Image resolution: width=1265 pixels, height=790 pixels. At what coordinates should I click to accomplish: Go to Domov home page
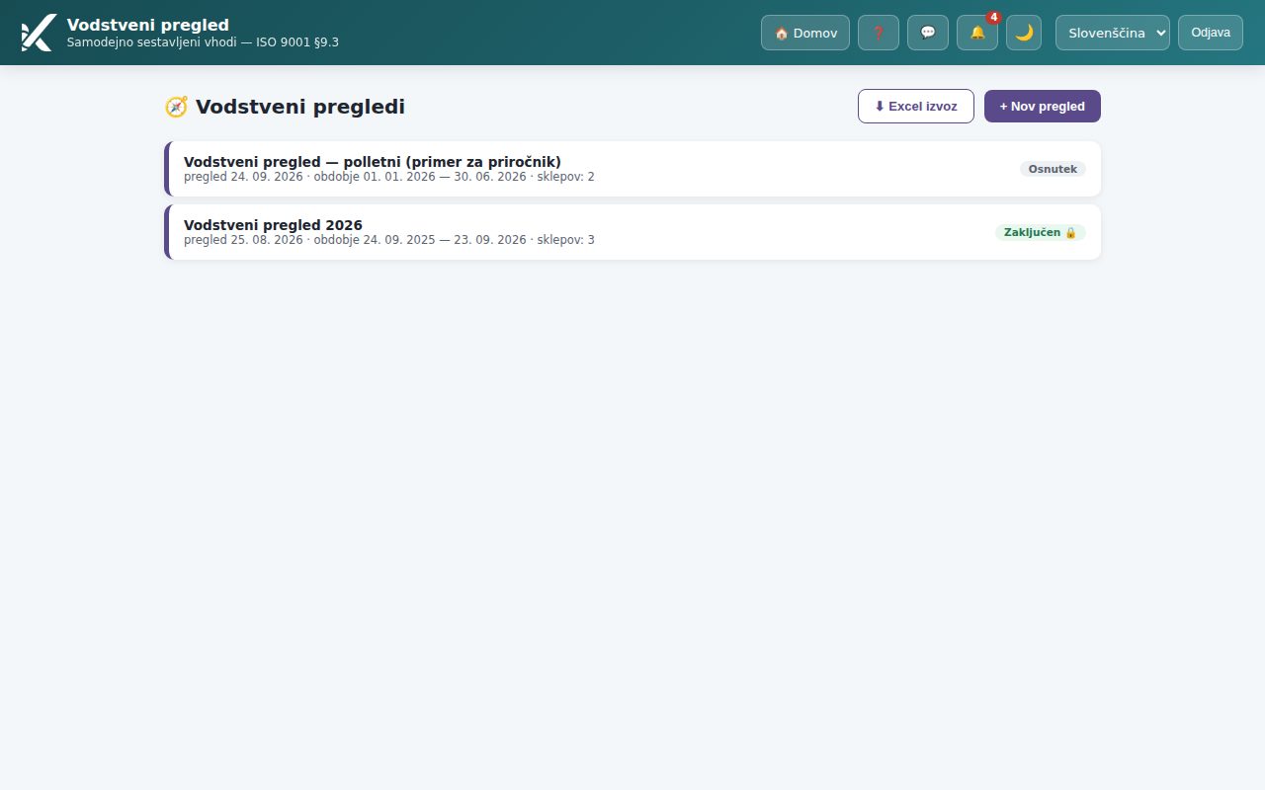(x=805, y=33)
